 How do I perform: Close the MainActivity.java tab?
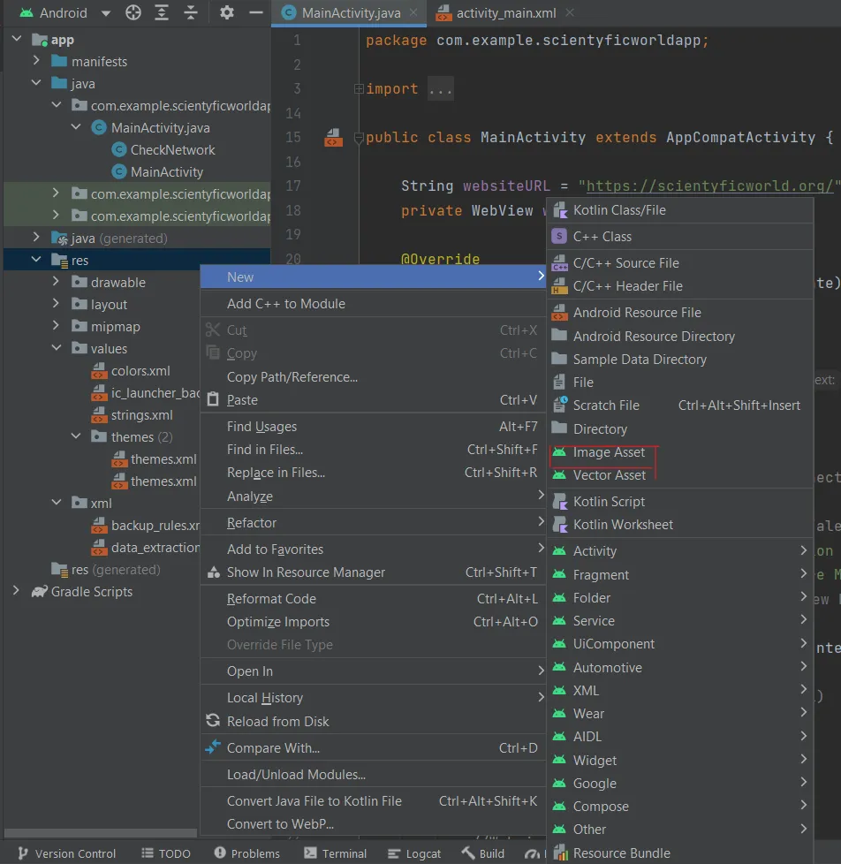pyautogui.click(x=413, y=12)
